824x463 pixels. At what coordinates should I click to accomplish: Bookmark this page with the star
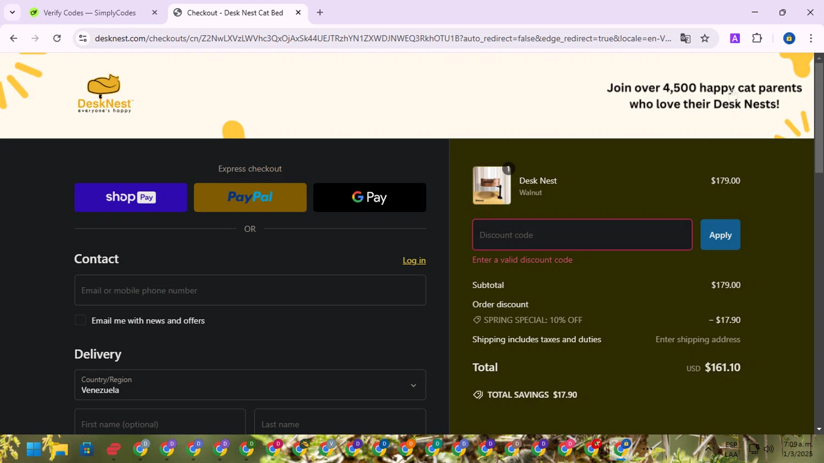point(705,38)
